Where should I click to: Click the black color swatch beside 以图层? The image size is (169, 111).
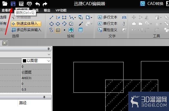[24, 61]
